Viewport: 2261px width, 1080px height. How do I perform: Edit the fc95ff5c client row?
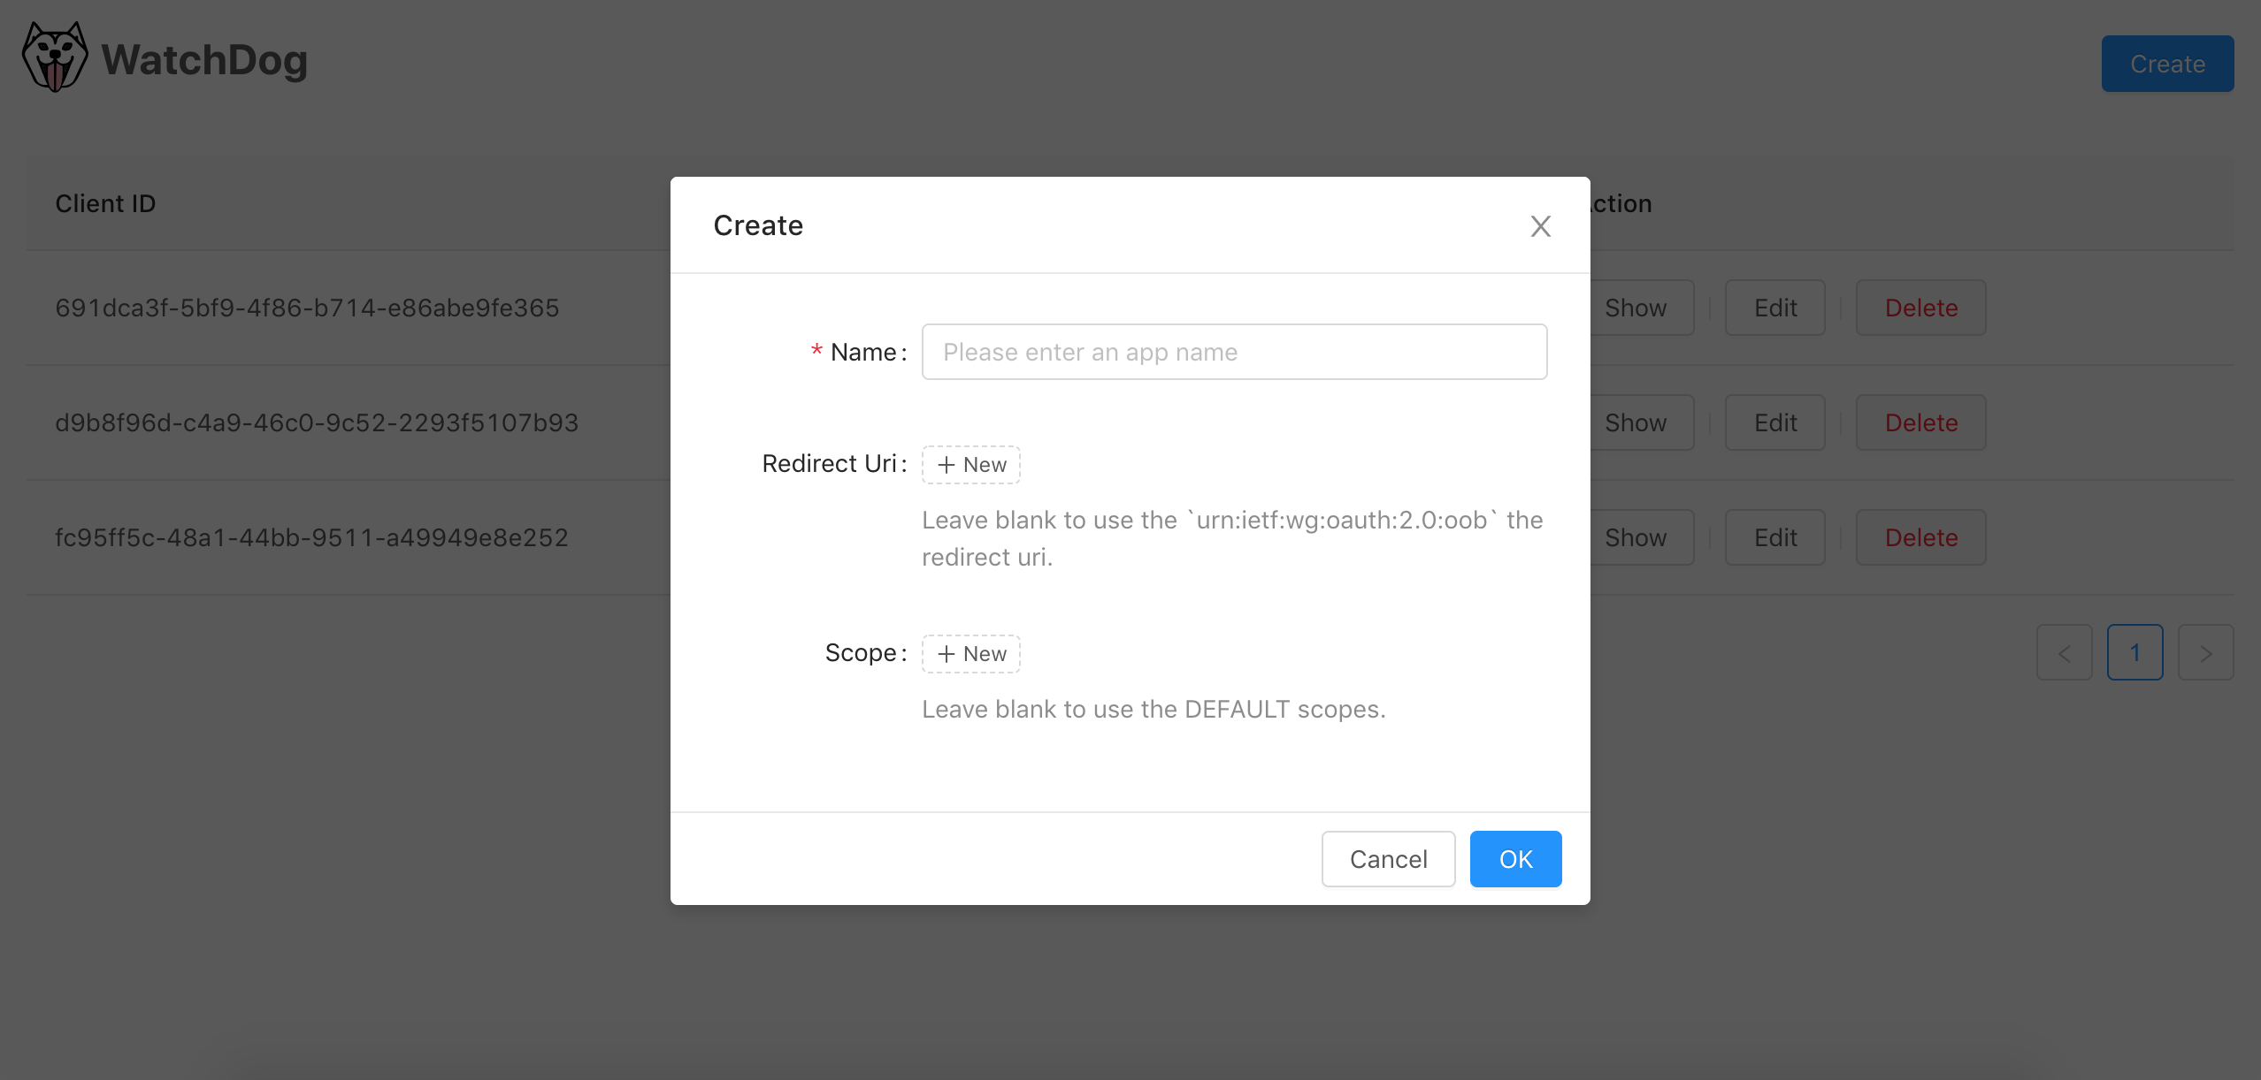1774,537
